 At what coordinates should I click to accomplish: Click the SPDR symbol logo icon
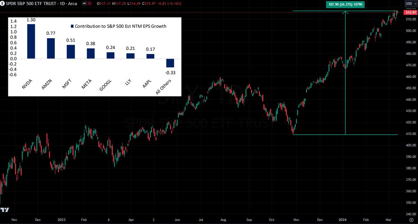(x=3, y=3)
